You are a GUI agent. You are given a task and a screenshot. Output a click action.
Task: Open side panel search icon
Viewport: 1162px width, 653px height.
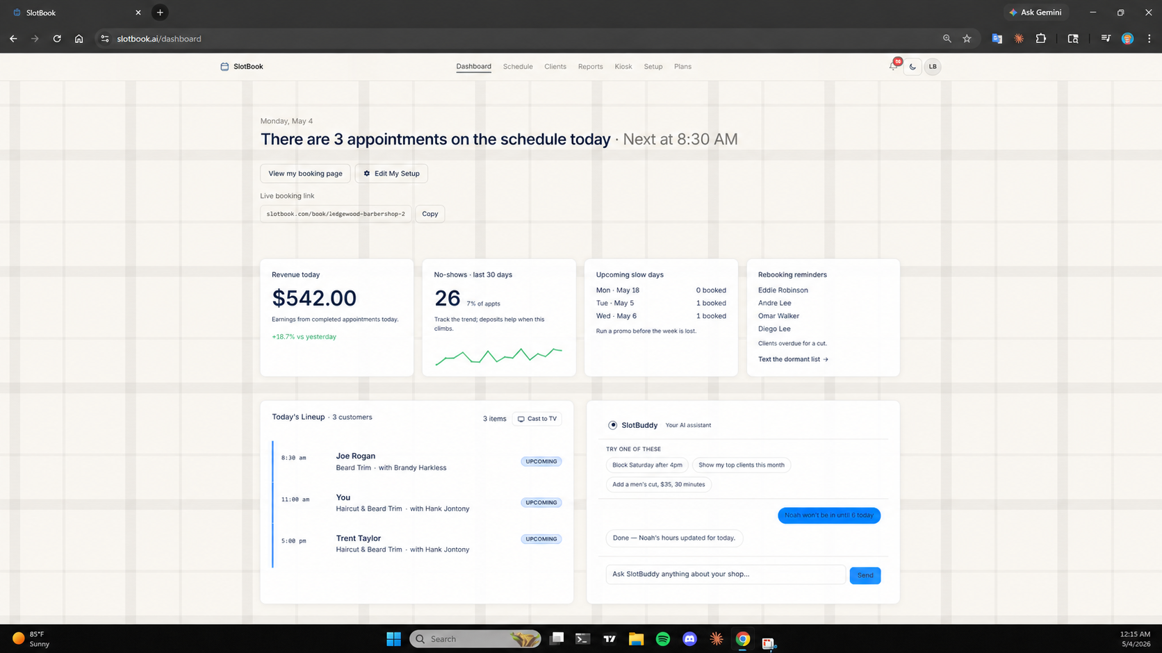pyautogui.click(x=1073, y=39)
